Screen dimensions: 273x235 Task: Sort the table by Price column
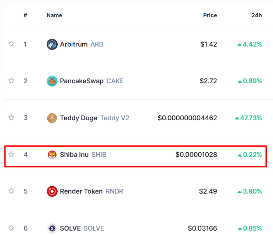tap(210, 15)
